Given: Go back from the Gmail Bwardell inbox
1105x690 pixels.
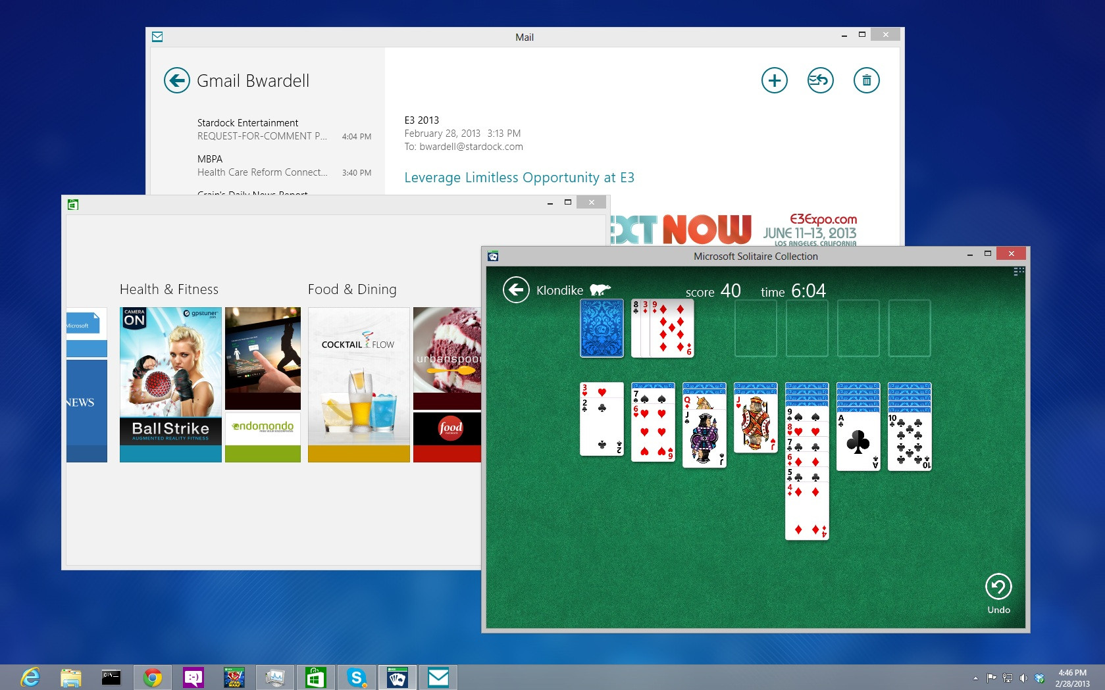Looking at the screenshot, I should pyautogui.click(x=176, y=81).
